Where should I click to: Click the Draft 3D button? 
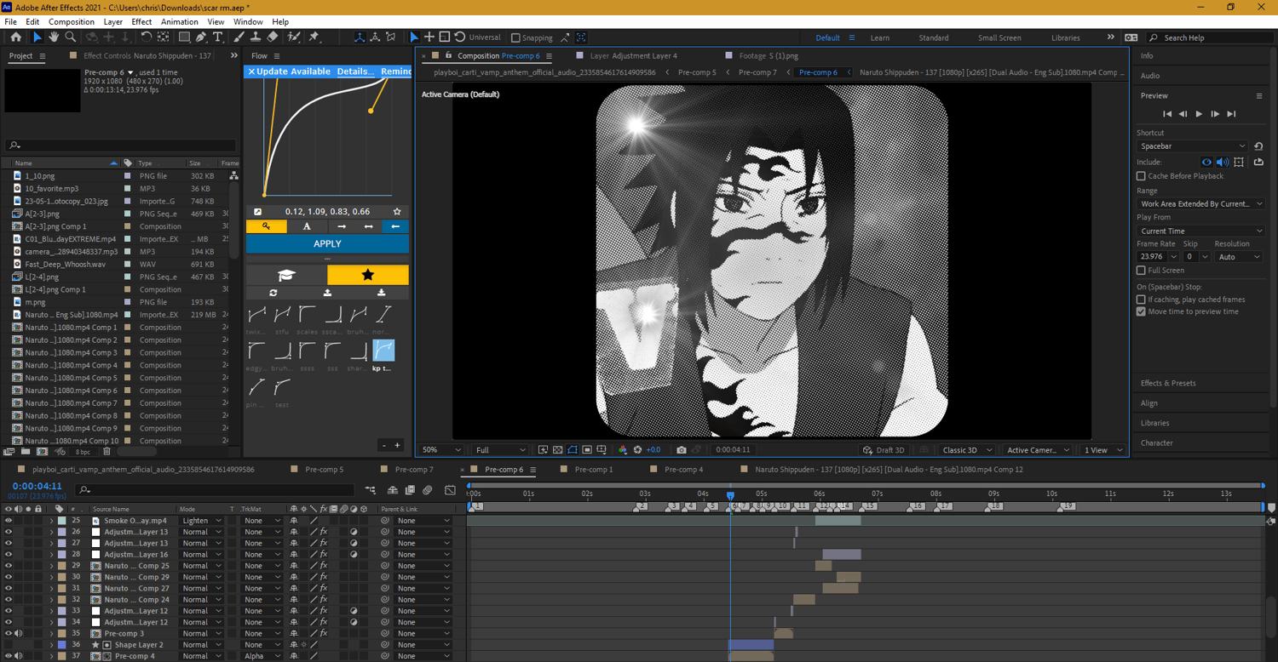tap(884, 450)
